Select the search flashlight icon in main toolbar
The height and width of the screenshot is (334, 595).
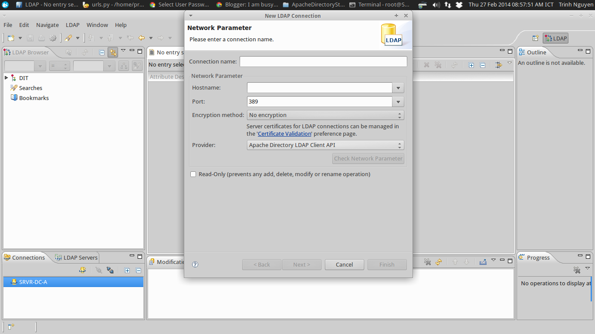click(68, 38)
